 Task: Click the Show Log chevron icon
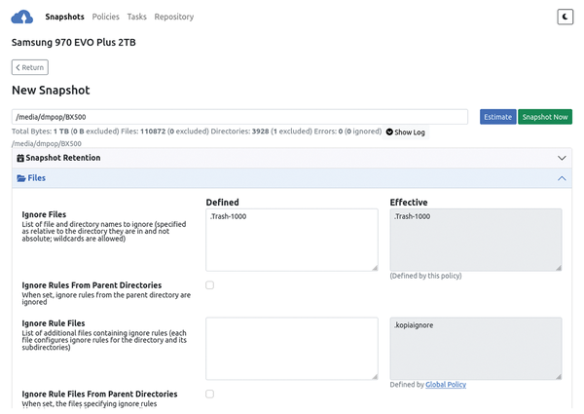[389, 132]
